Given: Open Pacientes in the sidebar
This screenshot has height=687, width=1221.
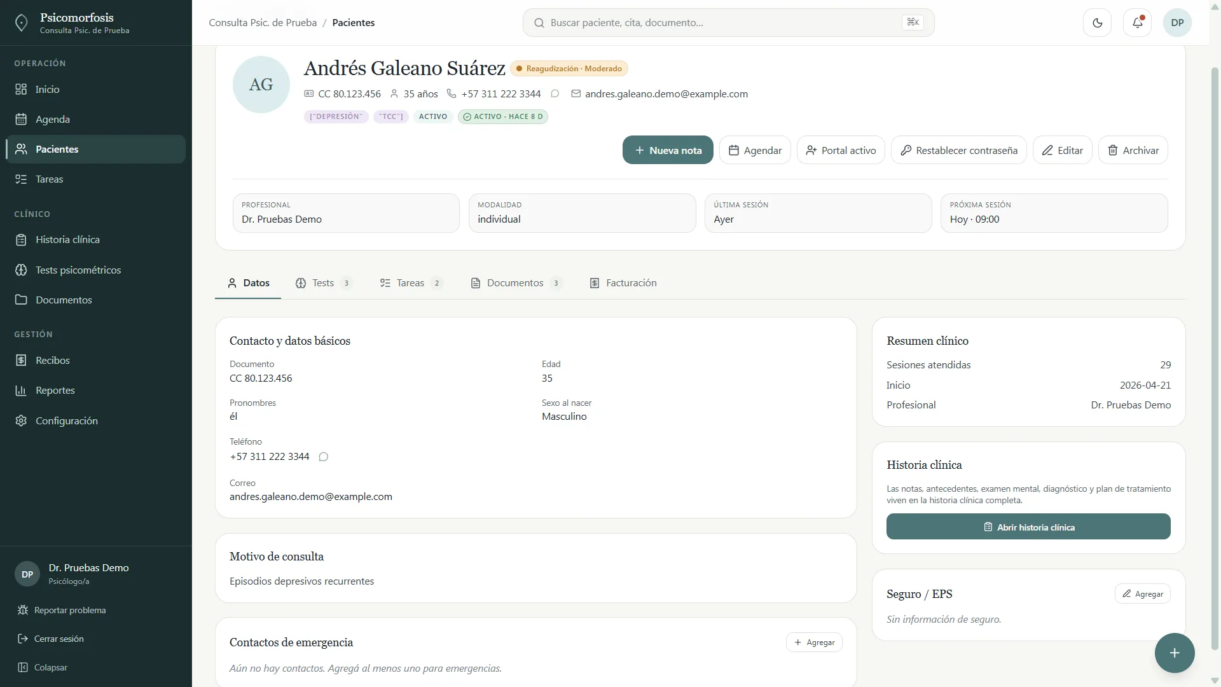Looking at the screenshot, I should tap(96, 149).
